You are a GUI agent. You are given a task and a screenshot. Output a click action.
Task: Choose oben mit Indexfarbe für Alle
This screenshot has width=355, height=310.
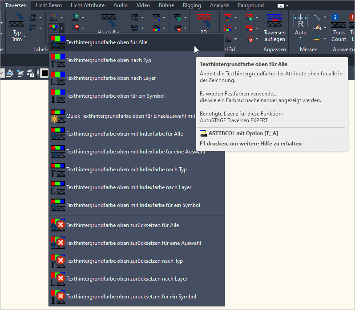[124, 134]
